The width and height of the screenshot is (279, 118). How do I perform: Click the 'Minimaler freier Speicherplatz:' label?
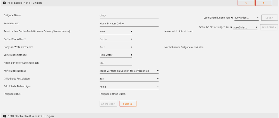click(x=21, y=63)
